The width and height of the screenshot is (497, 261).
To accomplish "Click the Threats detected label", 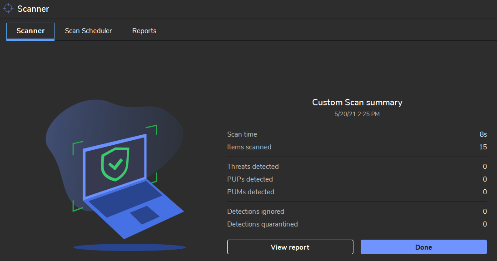I will [x=253, y=167].
